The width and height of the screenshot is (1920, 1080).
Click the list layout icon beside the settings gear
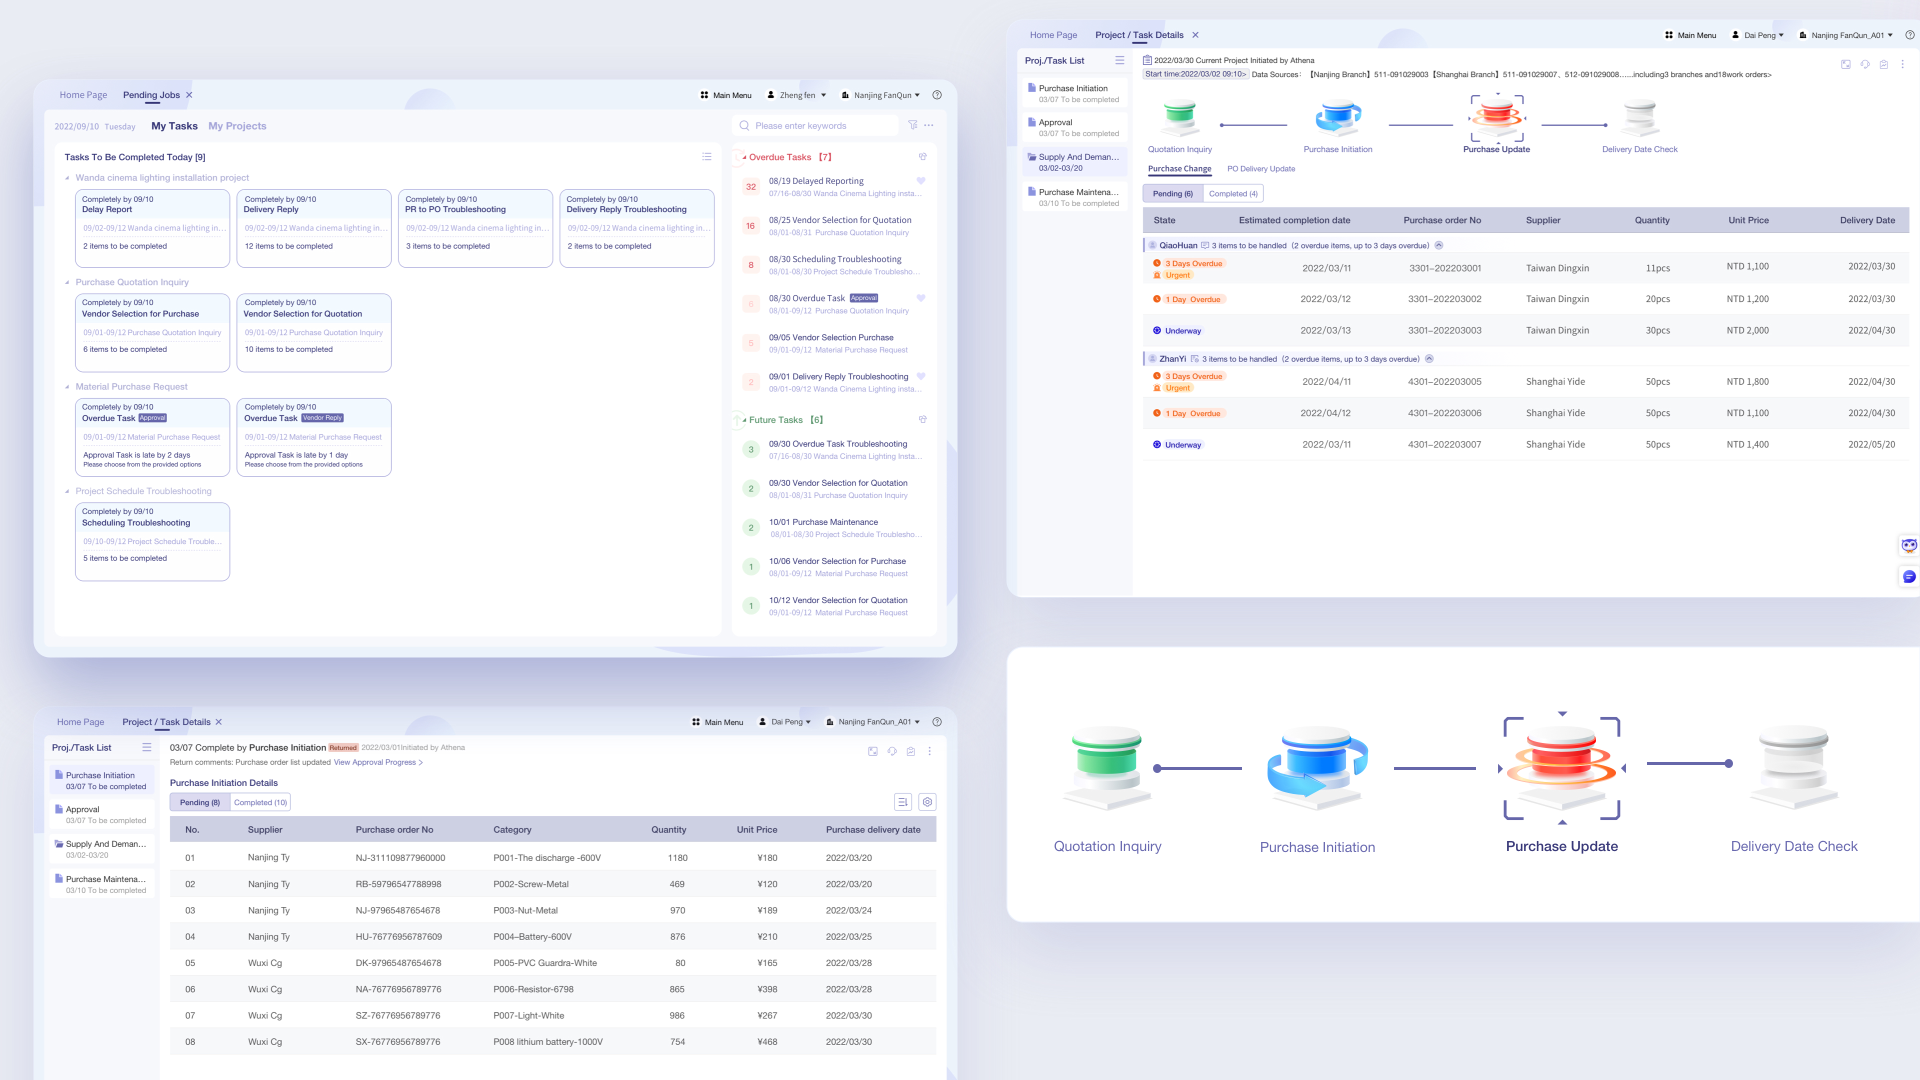(902, 802)
